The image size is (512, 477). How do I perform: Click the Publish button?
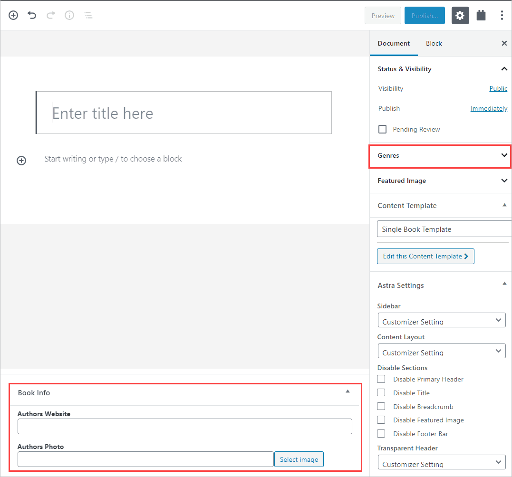click(x=425, y=16)
